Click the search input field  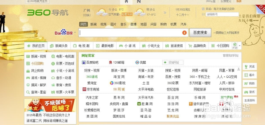click(x=133, y=33)
